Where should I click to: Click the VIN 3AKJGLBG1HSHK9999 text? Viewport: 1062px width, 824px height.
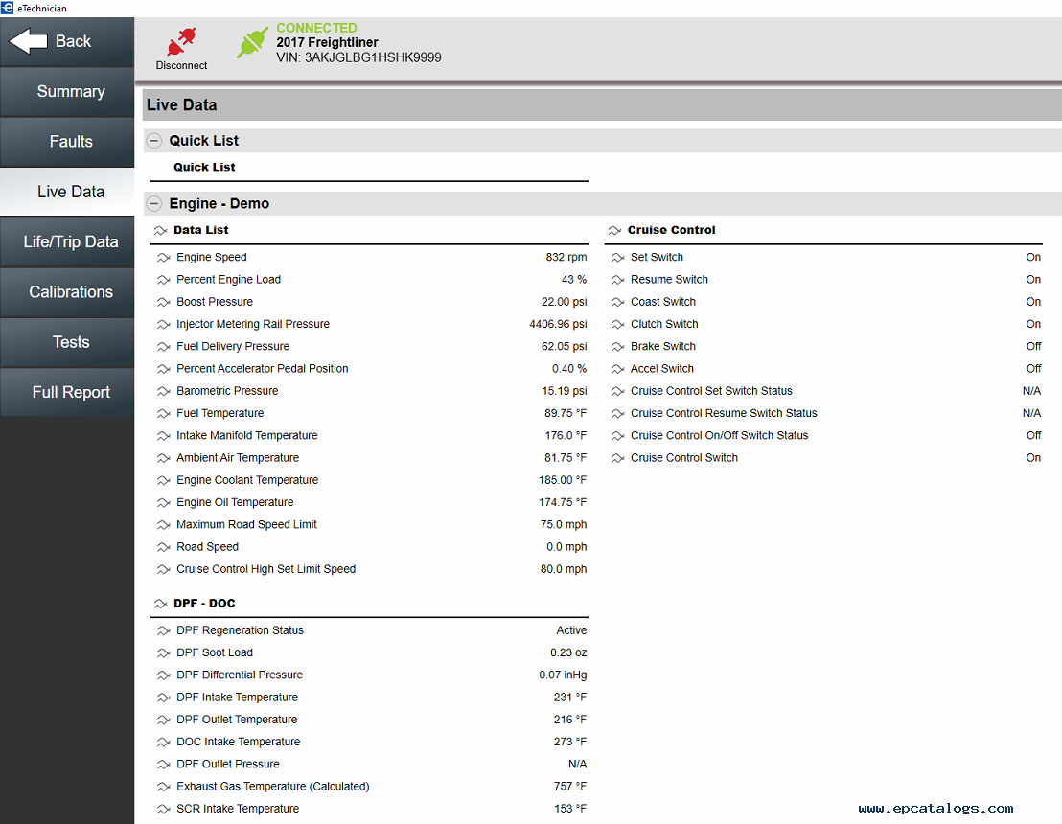pos(358,57)
